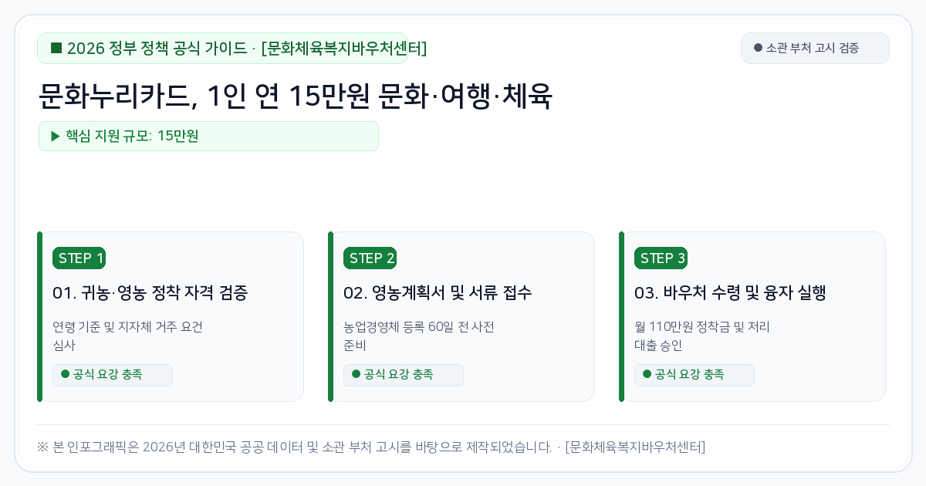Select the STEP 1 badge

pos(79,258)
